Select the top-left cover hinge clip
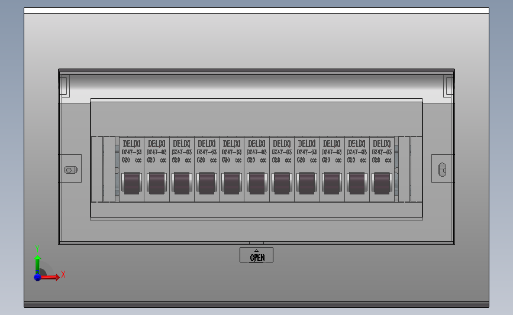 pyautogui.click(x=64, y=86)
